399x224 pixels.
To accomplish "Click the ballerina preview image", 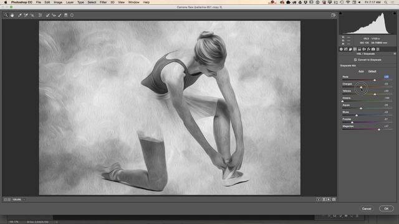I will coord(170,108).
